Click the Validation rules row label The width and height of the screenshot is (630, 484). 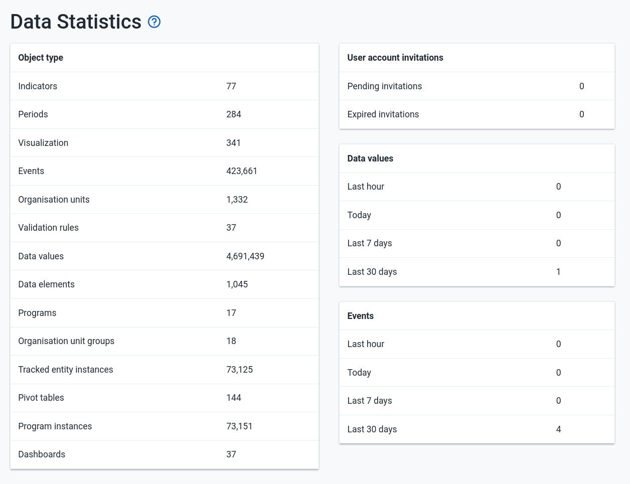(48, 228)
